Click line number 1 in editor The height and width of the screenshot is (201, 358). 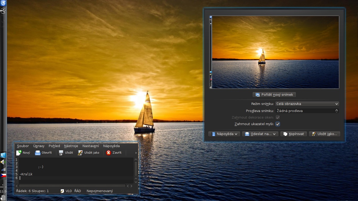point(17,160)
